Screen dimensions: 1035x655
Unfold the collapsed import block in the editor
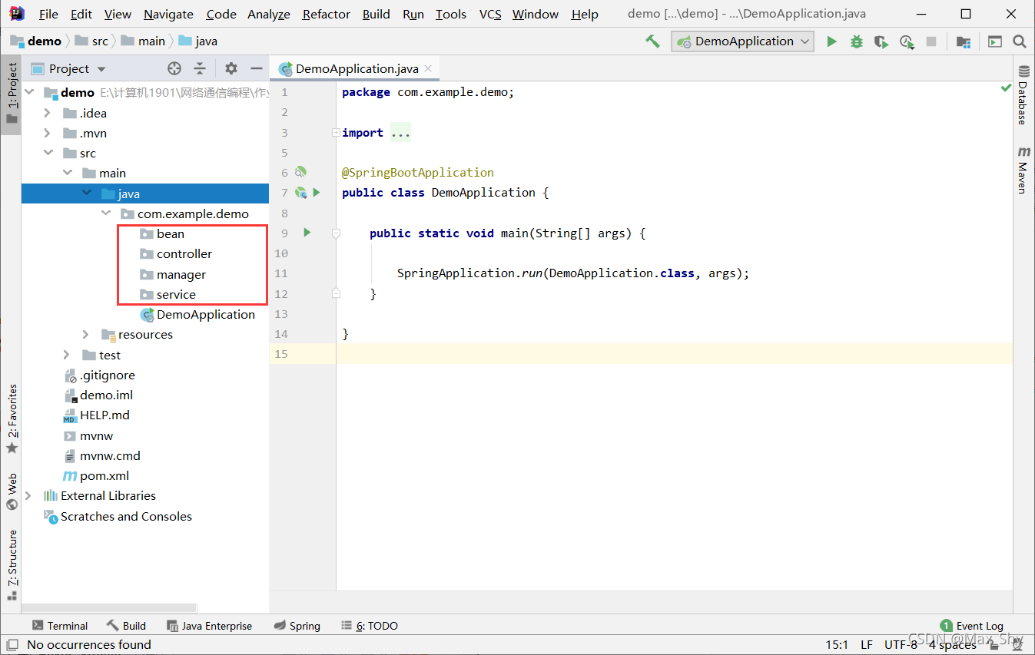[336, 132]
